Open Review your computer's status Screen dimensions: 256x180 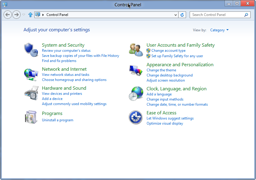66,51
